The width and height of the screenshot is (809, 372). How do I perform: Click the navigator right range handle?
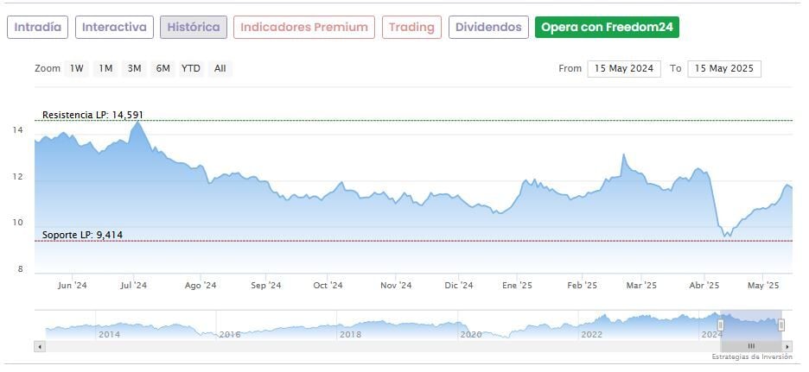click(x=781, y=325)
